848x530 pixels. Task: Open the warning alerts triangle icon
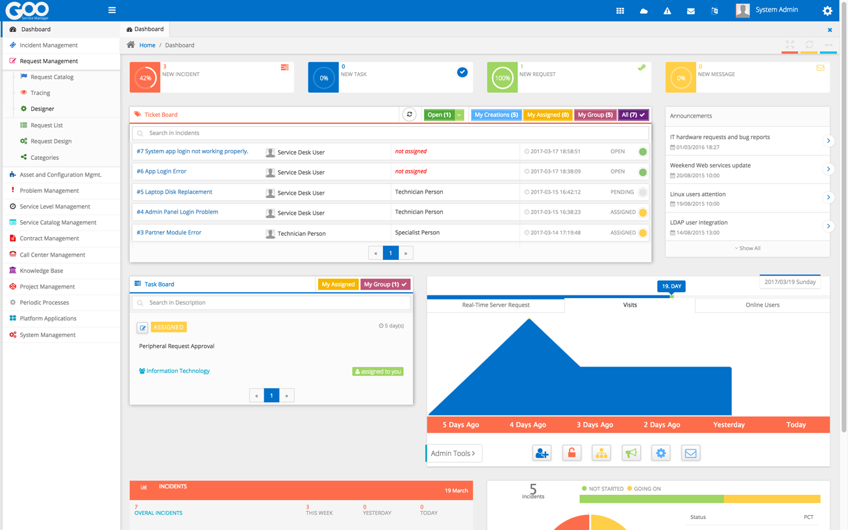pos(667,11)
